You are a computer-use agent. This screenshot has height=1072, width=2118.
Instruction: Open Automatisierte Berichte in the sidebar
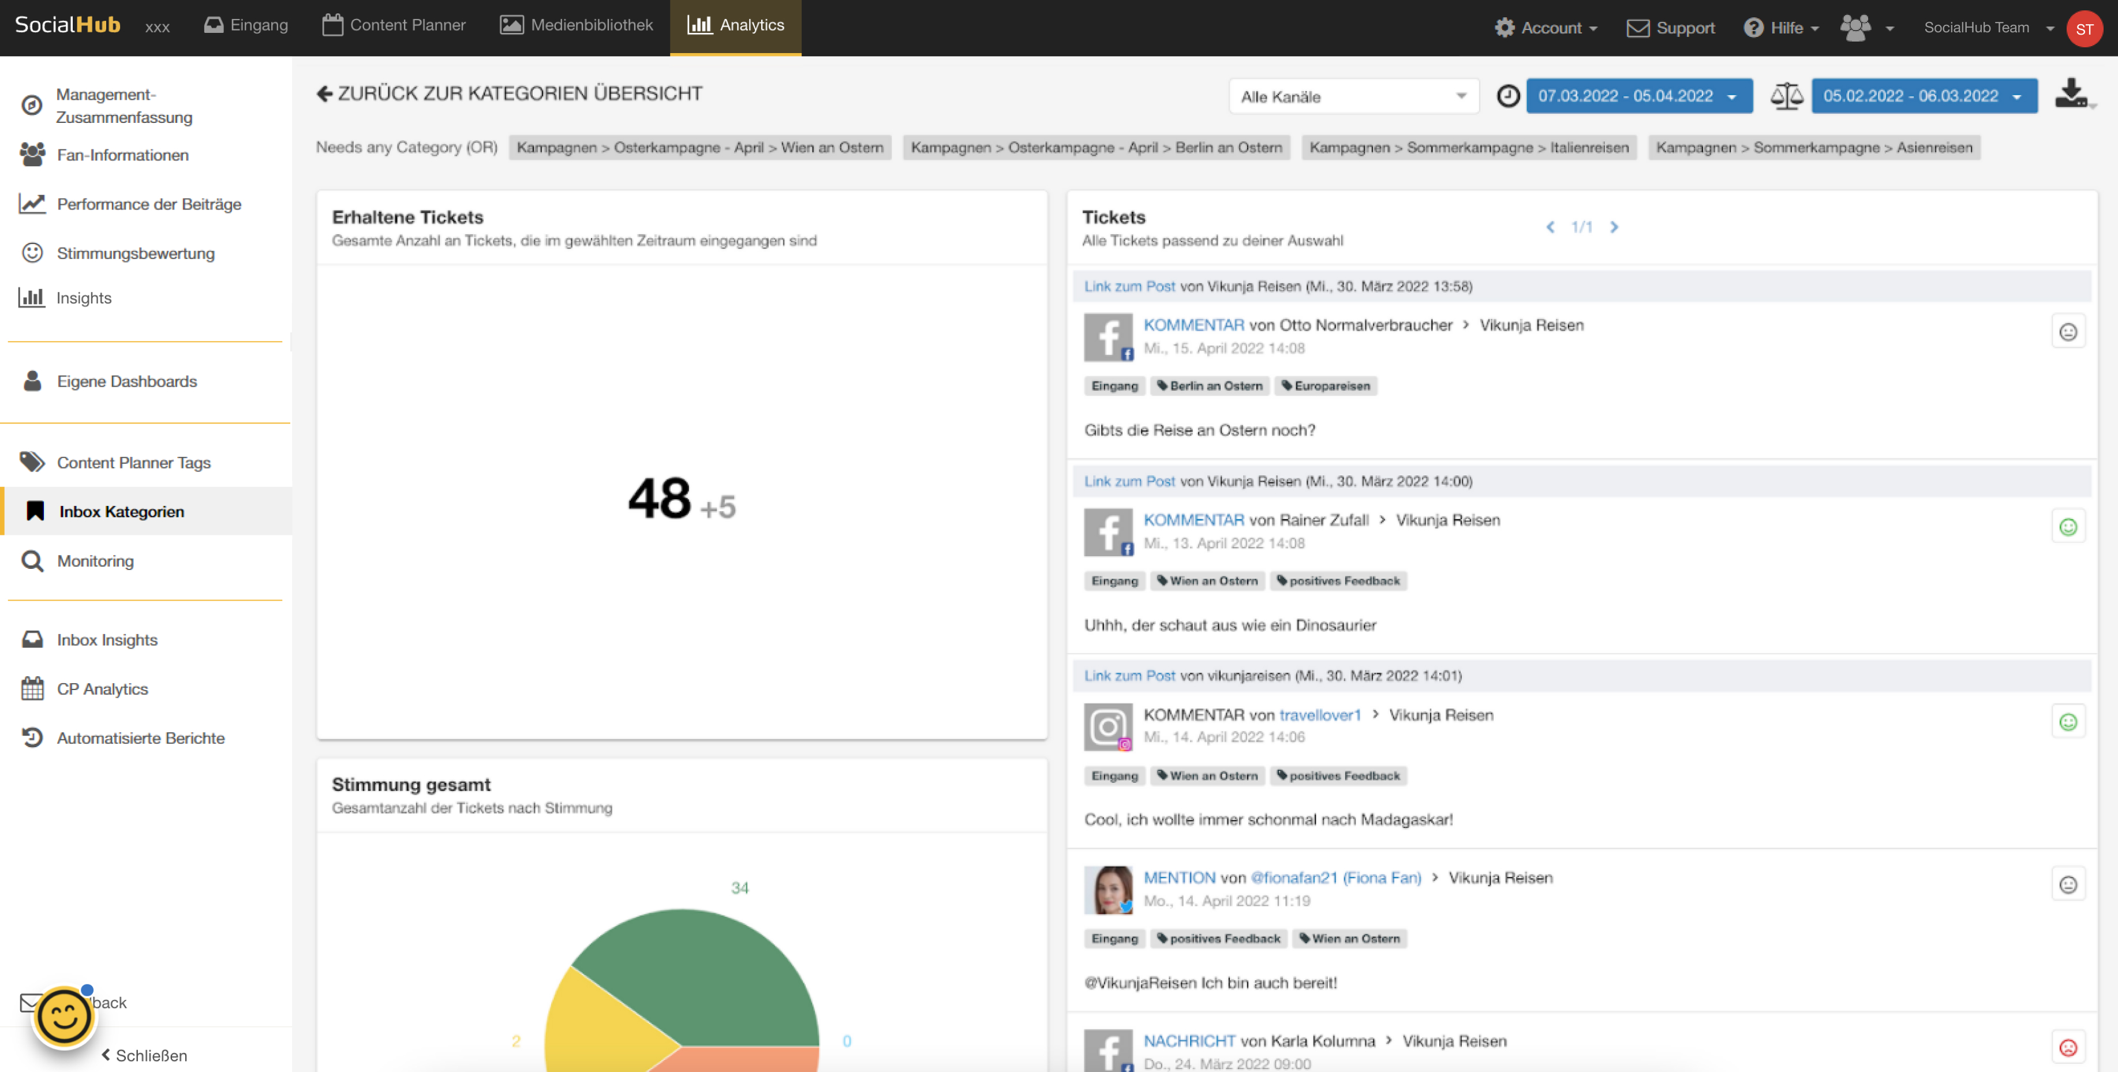140,737
